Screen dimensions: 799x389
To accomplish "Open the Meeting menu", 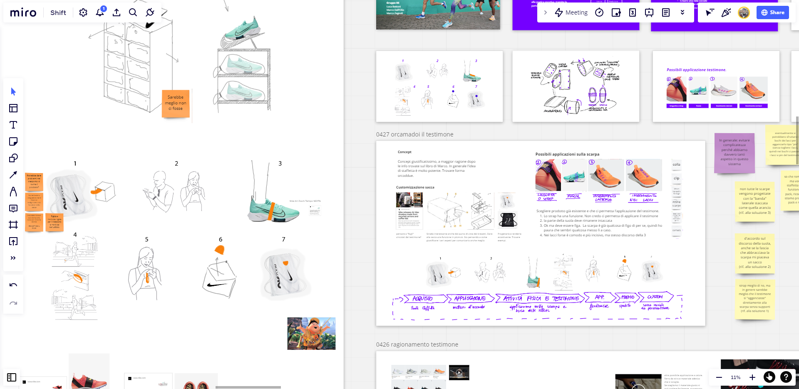I will [x=571, y=12].
